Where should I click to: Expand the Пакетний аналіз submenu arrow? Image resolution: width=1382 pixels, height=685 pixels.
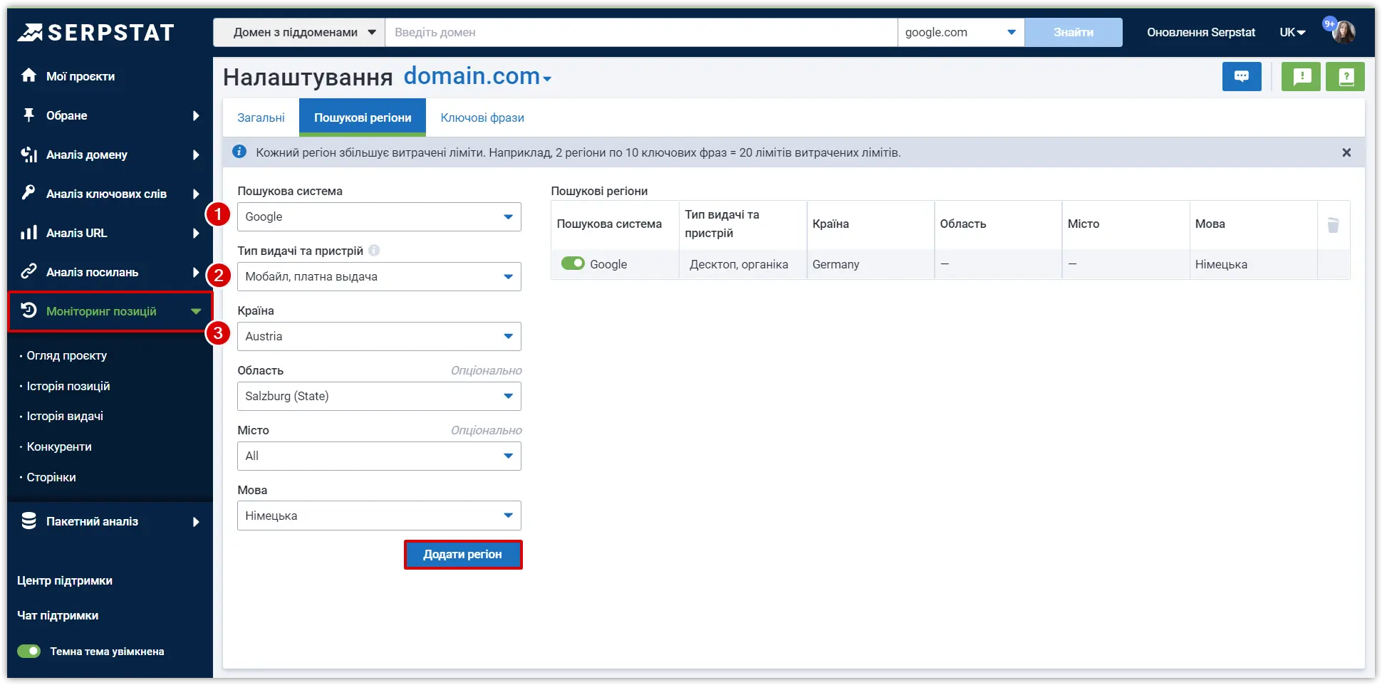pos(196,522)
